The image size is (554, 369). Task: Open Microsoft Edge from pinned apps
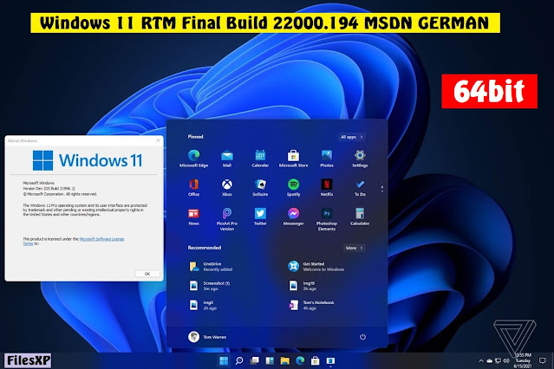pyautogui.click(x=193, y=159)
